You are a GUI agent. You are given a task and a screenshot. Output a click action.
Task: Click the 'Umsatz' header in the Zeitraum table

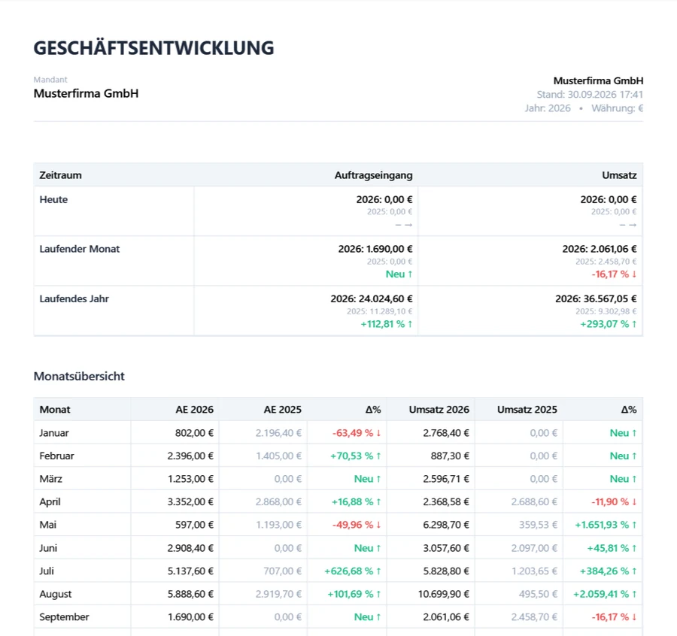tap(619, 175)
